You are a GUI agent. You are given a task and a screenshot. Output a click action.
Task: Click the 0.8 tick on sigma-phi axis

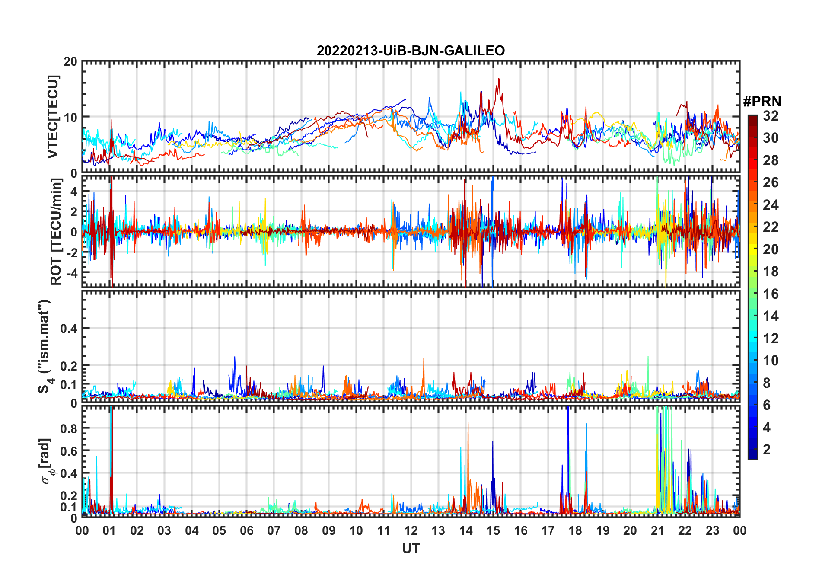click(x=69, y=428)
